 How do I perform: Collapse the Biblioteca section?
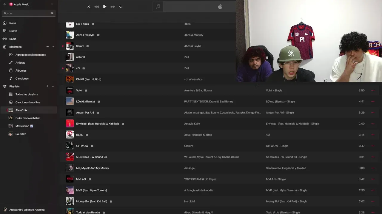(x=53, y=47)
